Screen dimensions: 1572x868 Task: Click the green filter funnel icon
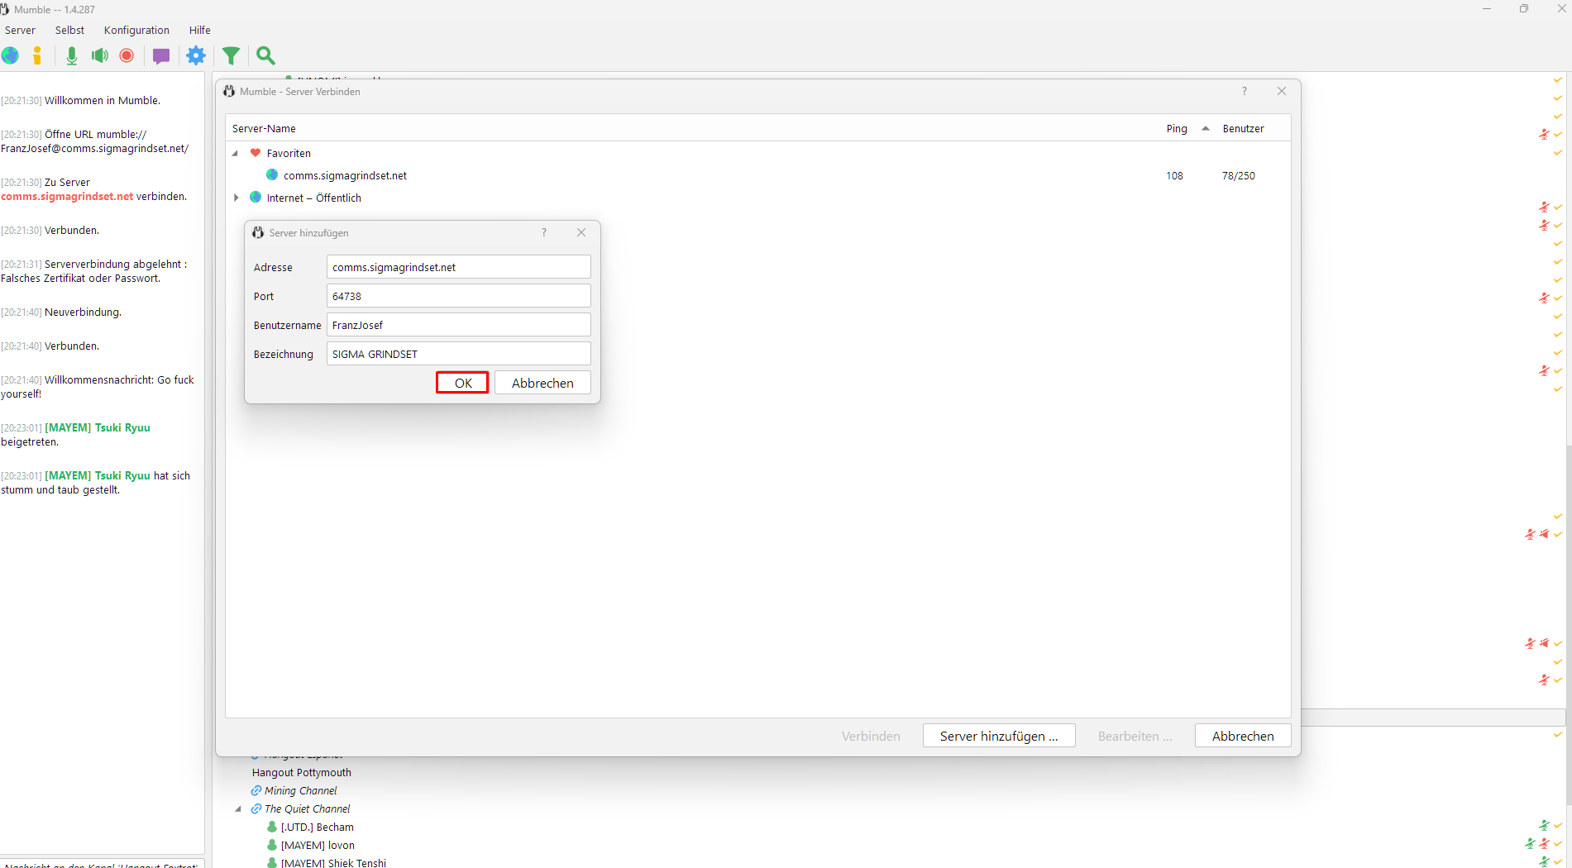tap(232, 55)
